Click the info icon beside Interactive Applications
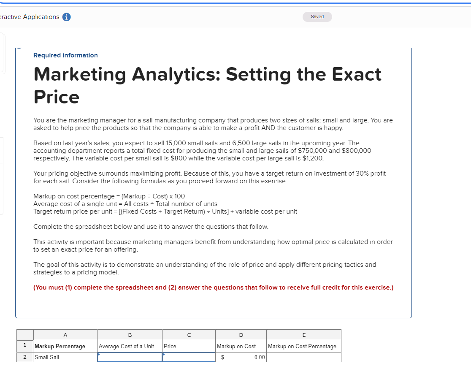The width and height of the screenshot is (471, 366). [x=66, y=17]
